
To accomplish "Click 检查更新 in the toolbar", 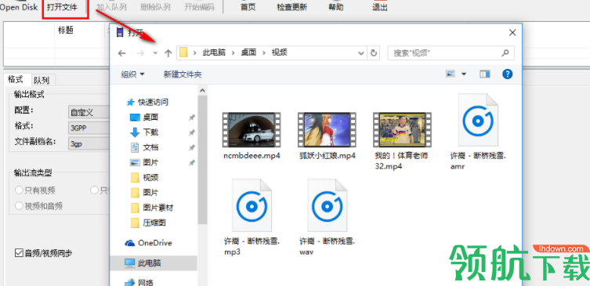I will pos(291,7).
